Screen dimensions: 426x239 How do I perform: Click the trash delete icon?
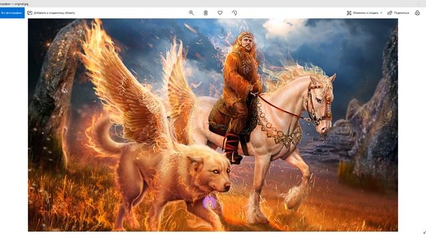click(206, 13)
